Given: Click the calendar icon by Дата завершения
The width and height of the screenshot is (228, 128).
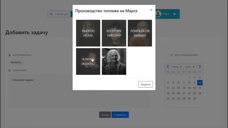Looking at the screenshot, I should point(171,55).
